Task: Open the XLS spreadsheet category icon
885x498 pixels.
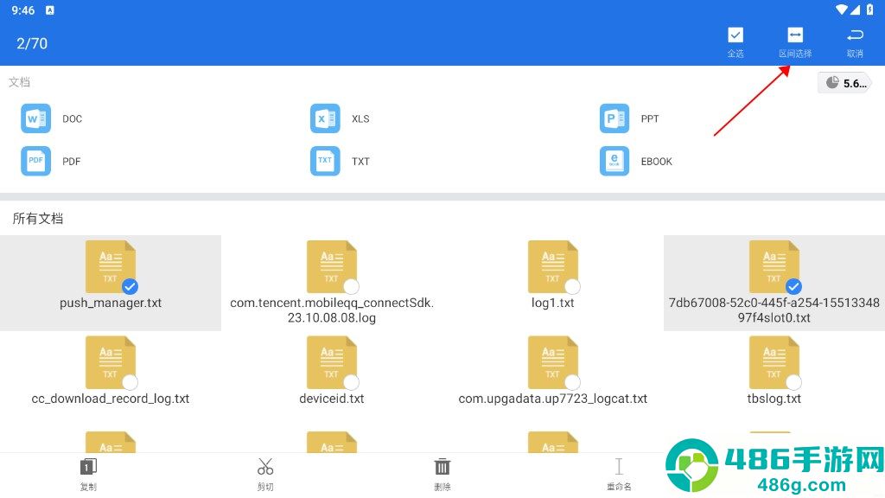Action: 325,118
